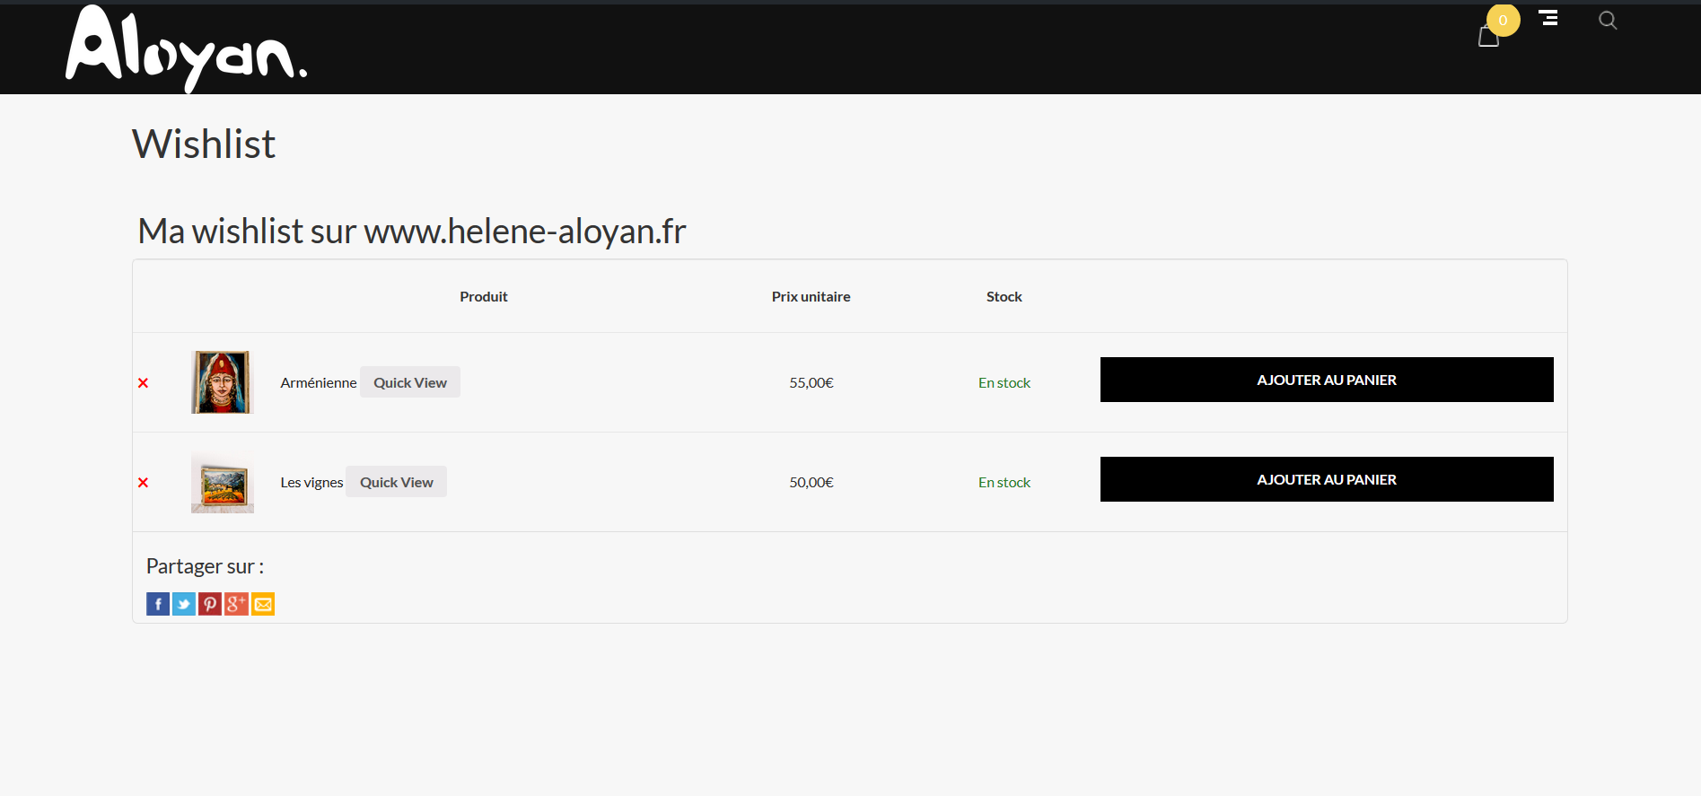Add Les vignes to cart with Ajouter au panier
The height and width of the screenshot is (796, 1701).
pyautogui.click(x=1327, y=479)
